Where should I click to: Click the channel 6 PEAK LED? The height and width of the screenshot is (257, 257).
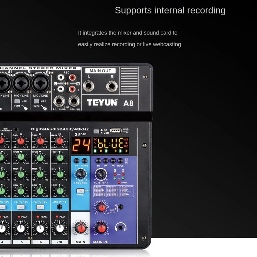38,217
